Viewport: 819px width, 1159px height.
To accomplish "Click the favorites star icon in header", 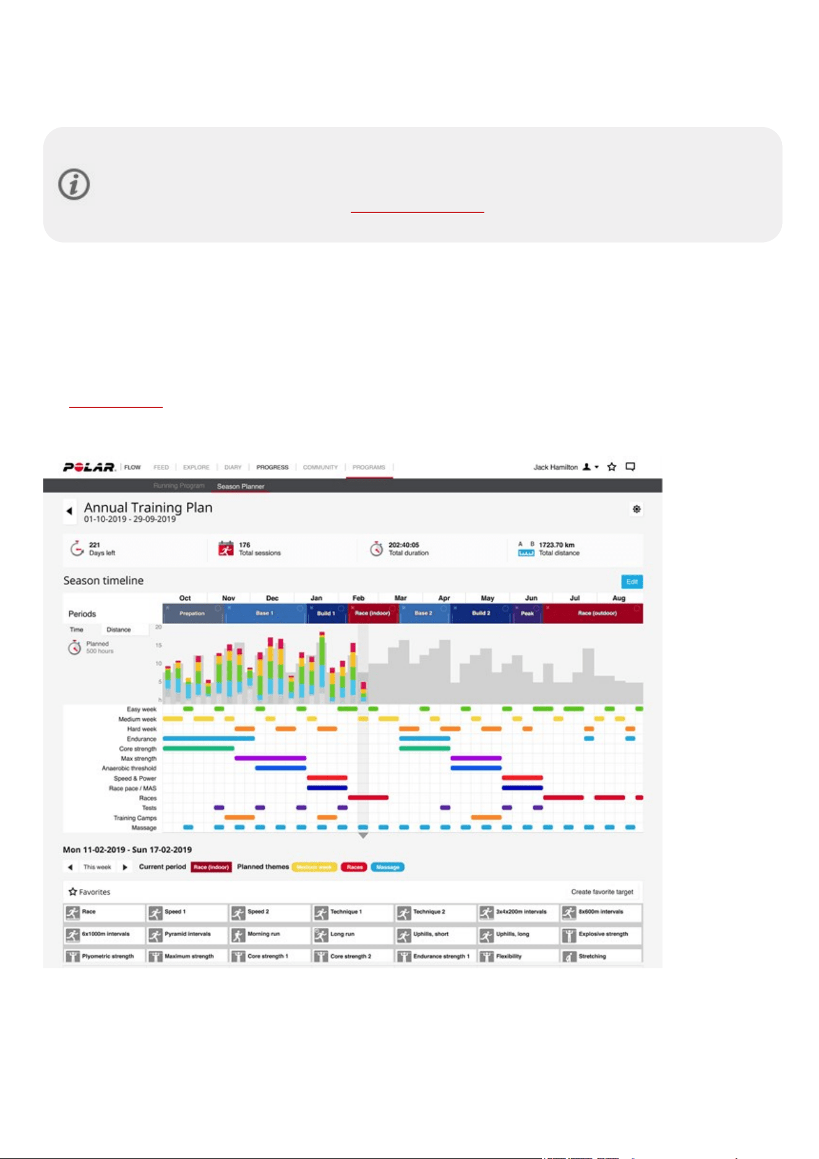I will tap(612, 467).
